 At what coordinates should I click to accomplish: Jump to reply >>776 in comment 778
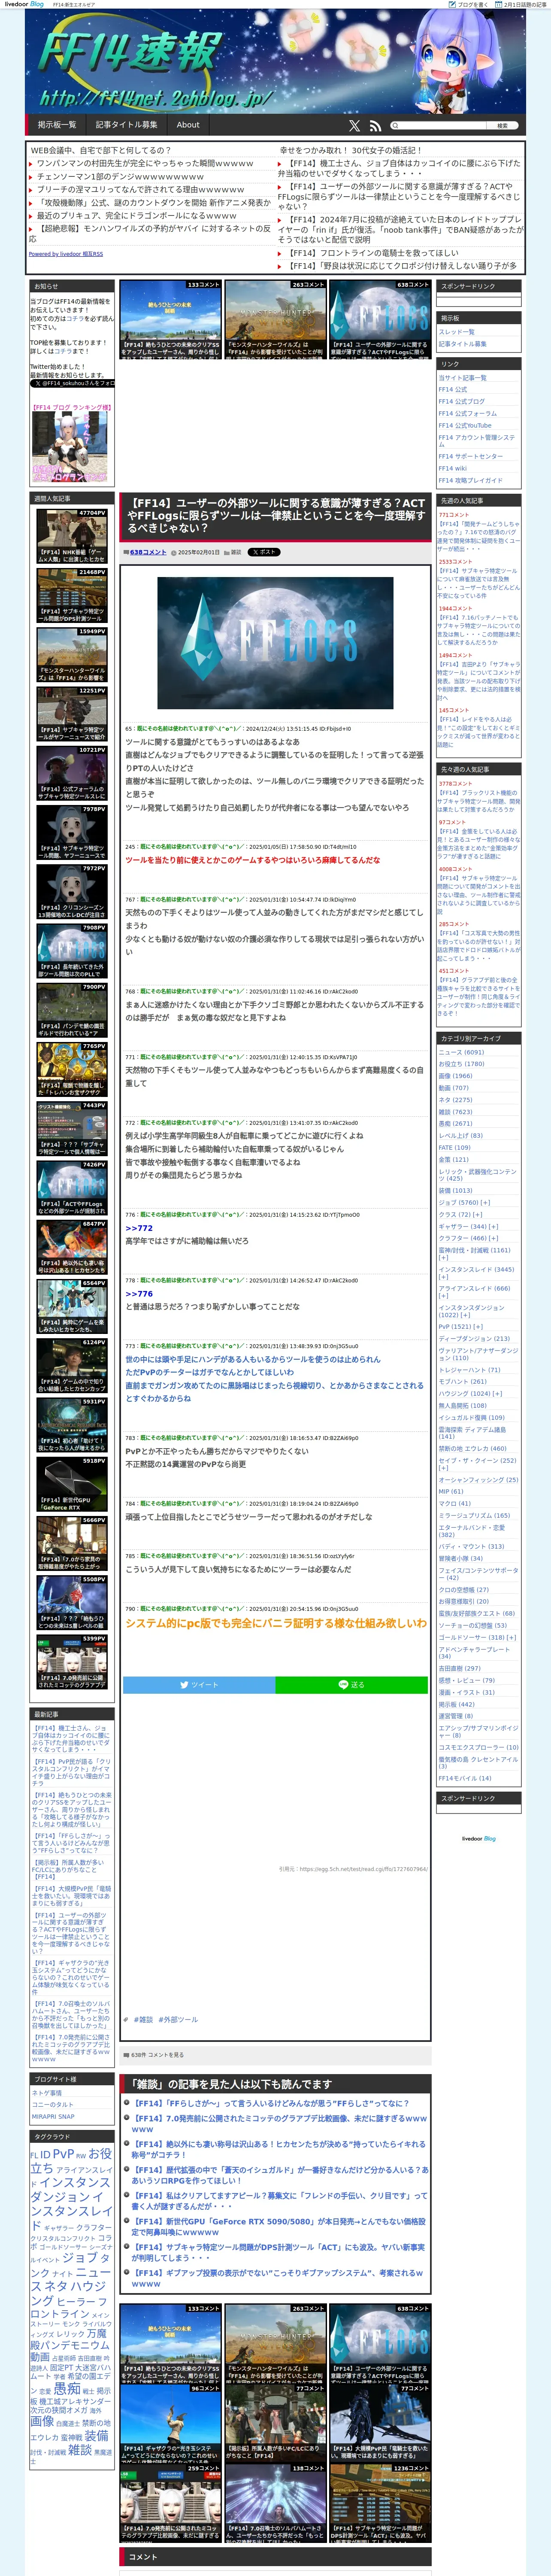click(139, 1293)
